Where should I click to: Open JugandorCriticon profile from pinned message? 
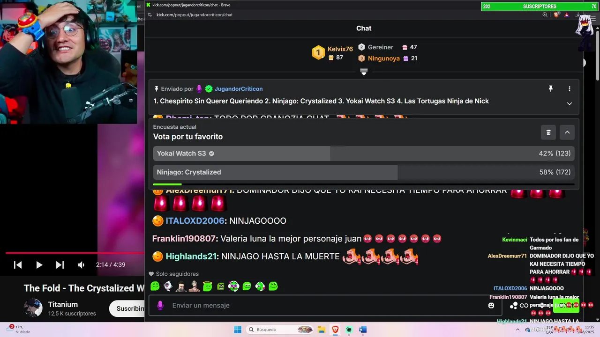point(238,89)
